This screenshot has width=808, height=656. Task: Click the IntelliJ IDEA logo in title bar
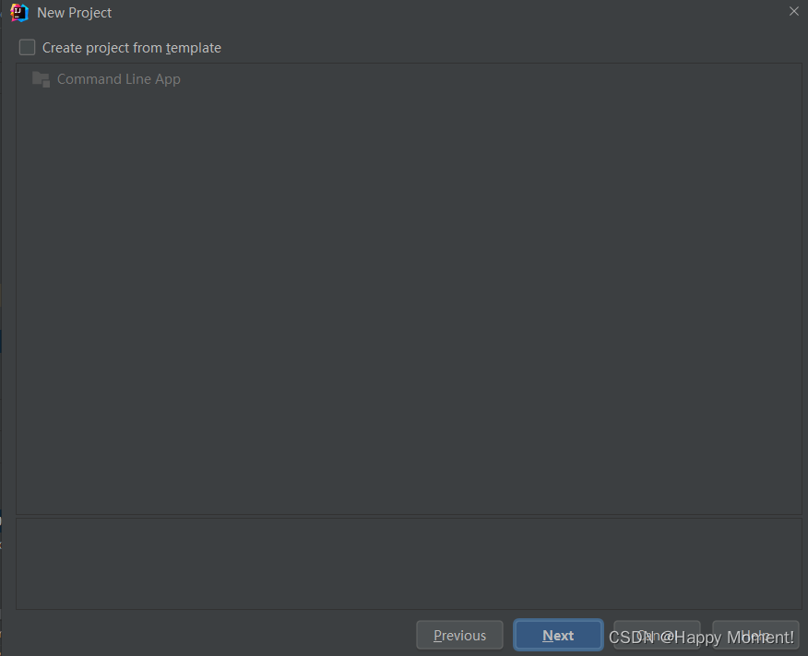(19, 12)
